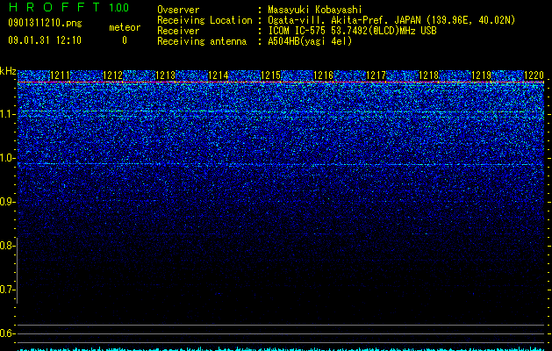This screenshot has height=351, width=552.
Task: Select the 0.7 frequency axis label
Action: tap(8, 290)
